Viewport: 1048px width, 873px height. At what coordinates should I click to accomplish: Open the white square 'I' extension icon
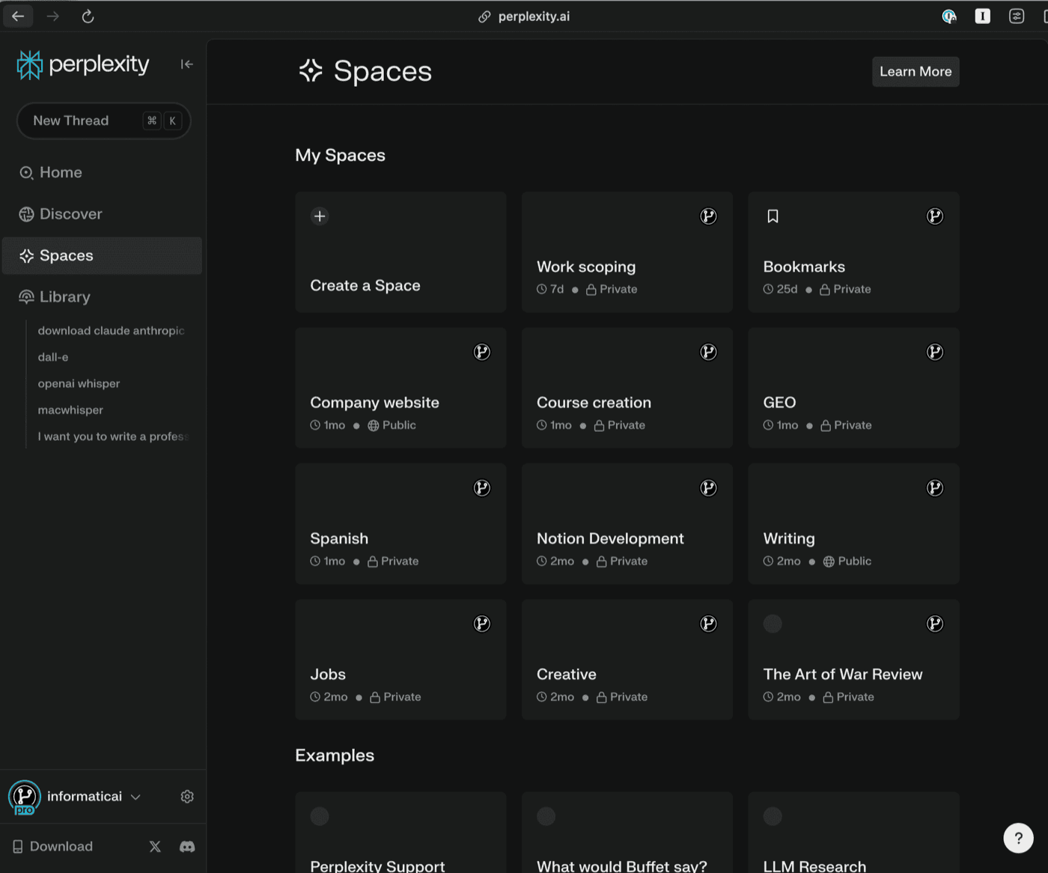983,16
